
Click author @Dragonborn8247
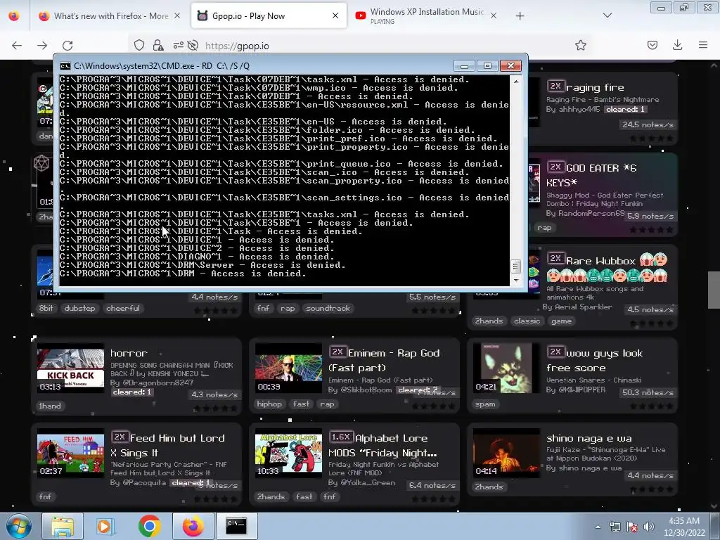(158, 382)
